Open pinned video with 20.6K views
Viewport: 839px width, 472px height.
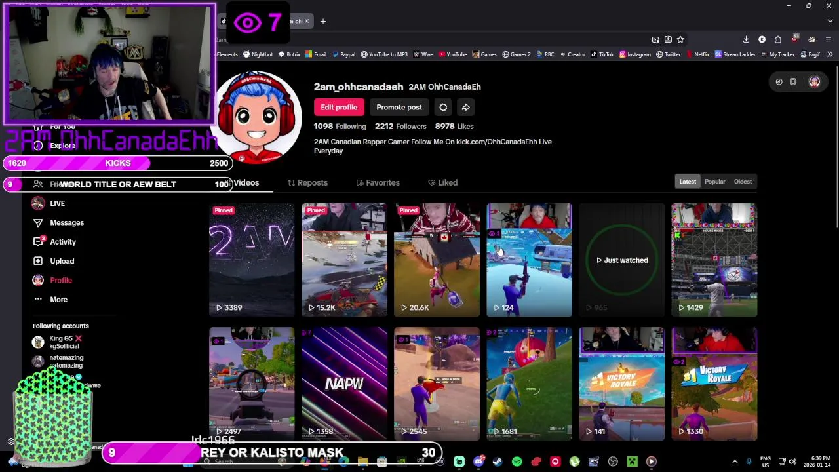(x=437, y=260)
